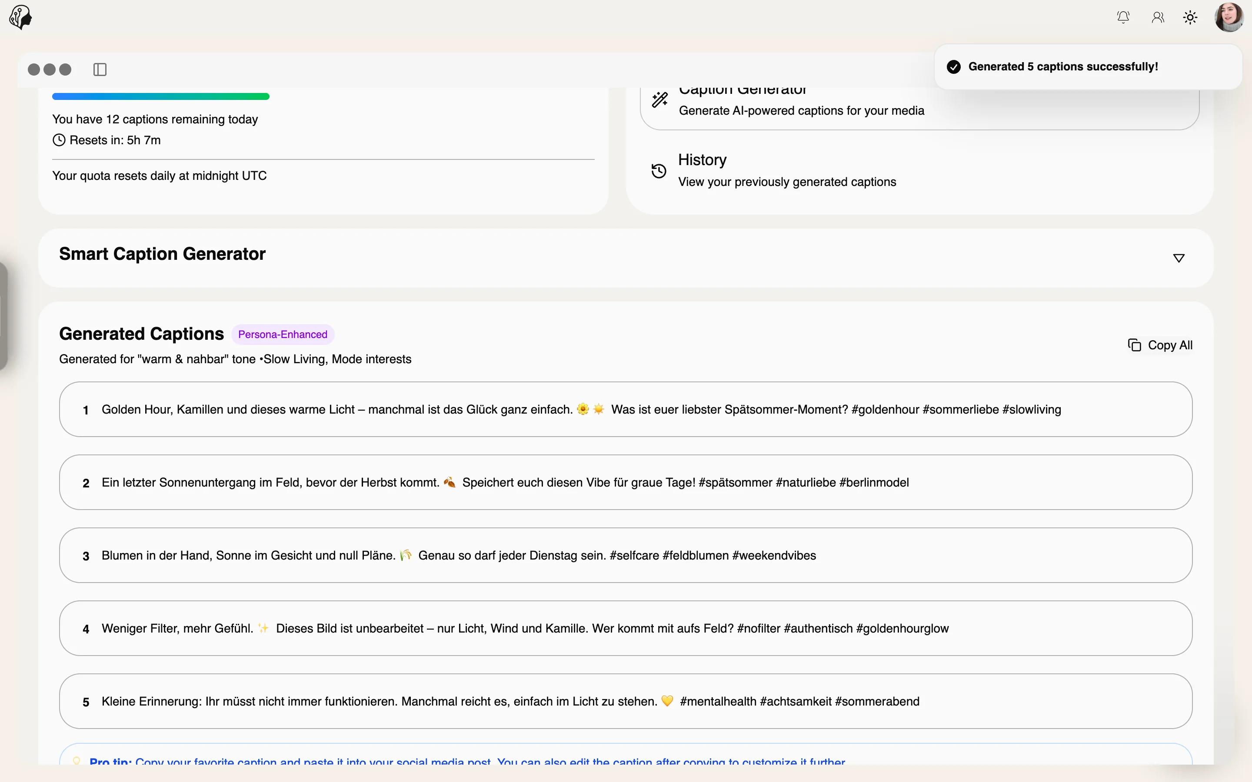Click "Resets in: 5h 7m" text
Viewport: 1252px width, 782px height.
click(115, 140)
